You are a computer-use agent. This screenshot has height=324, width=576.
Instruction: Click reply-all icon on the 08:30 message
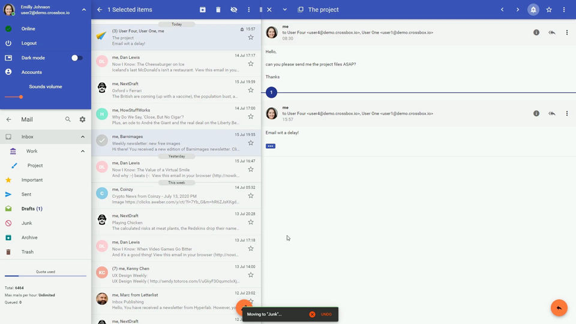[552, 32]
